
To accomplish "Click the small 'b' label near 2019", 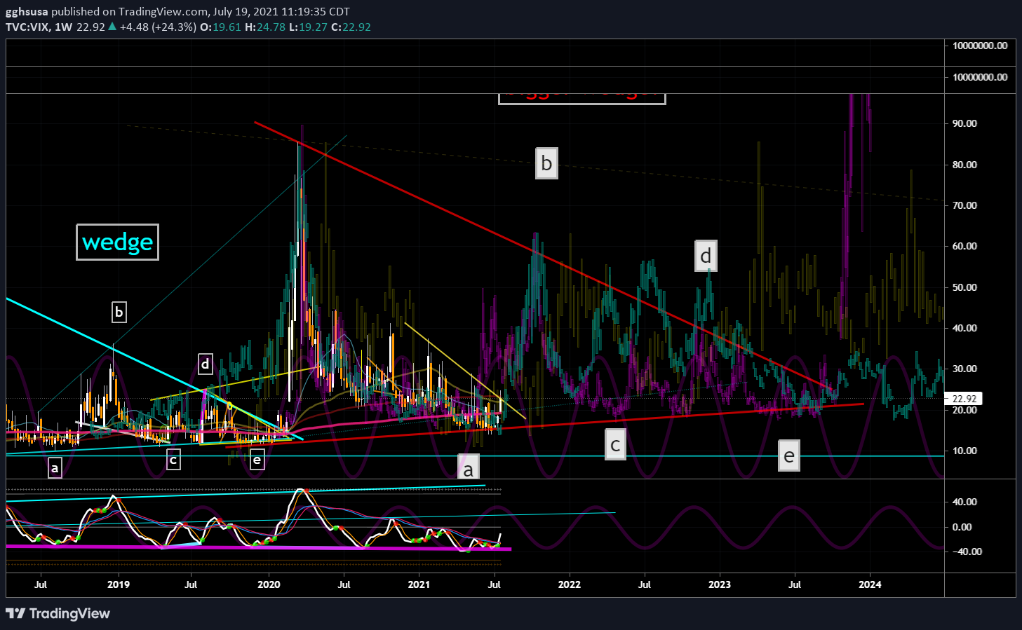I will pos(119,312).
